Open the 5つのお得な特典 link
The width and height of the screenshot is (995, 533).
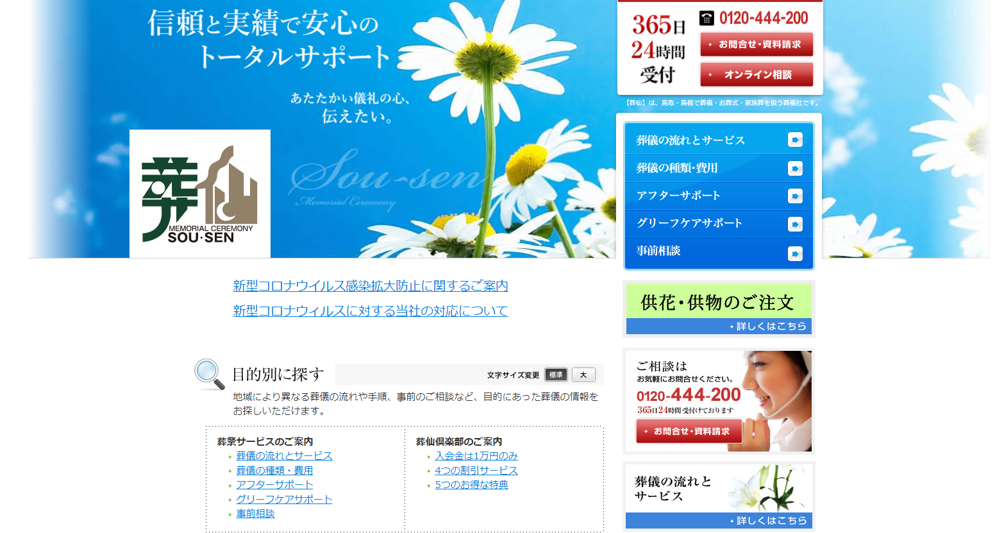click(471, 485)
